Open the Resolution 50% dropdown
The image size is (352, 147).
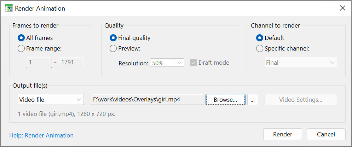(167, 63)
